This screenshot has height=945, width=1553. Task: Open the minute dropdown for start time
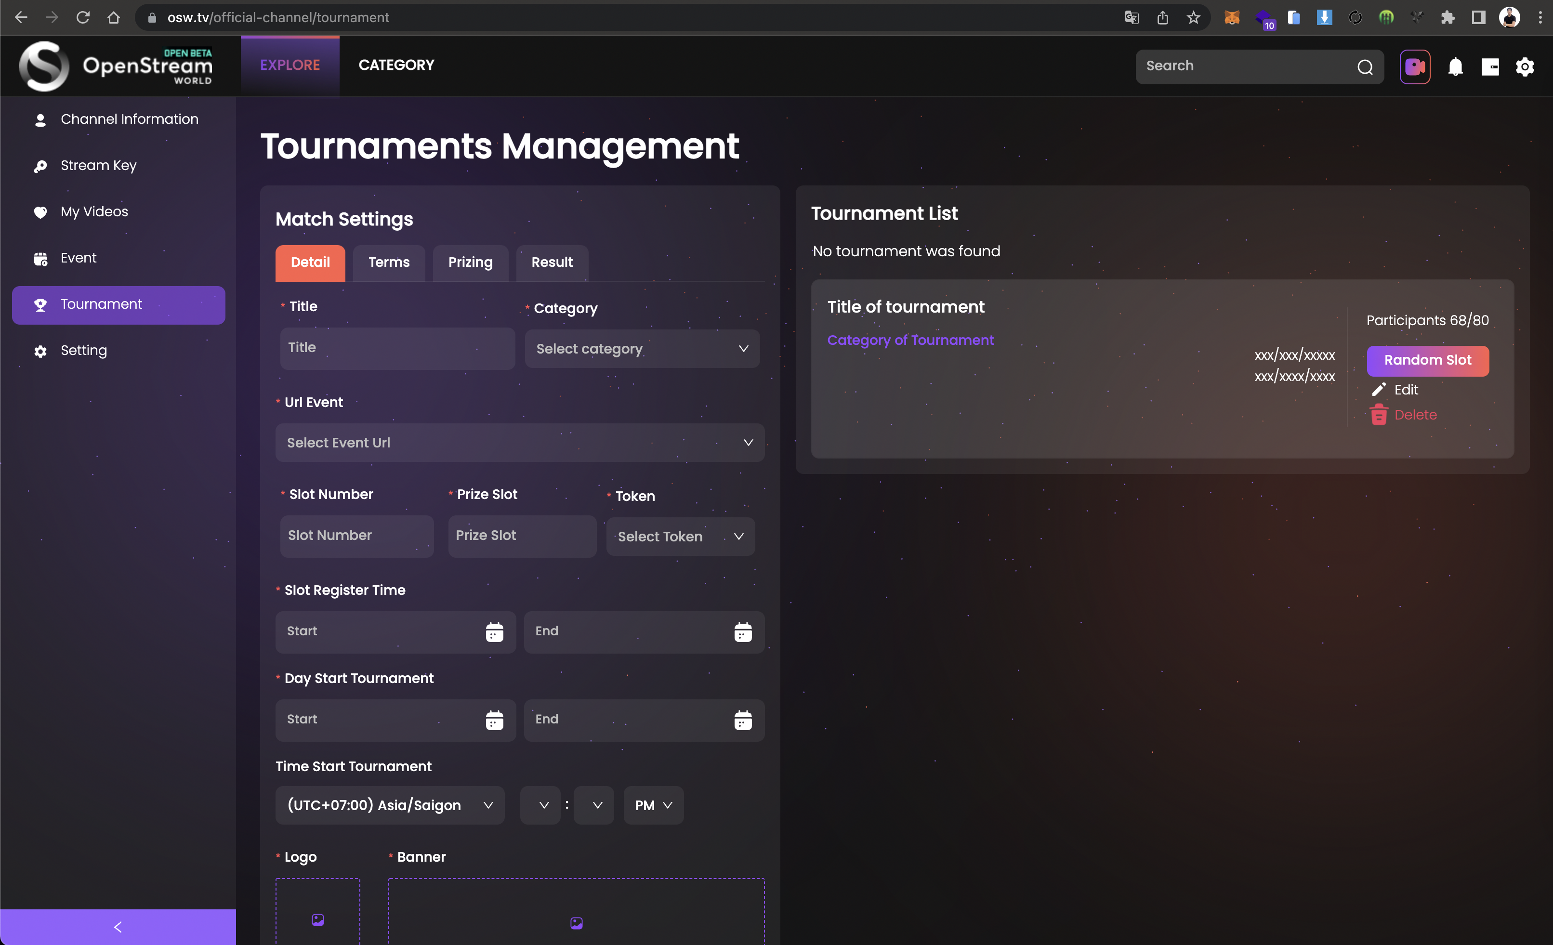(594, 805)
